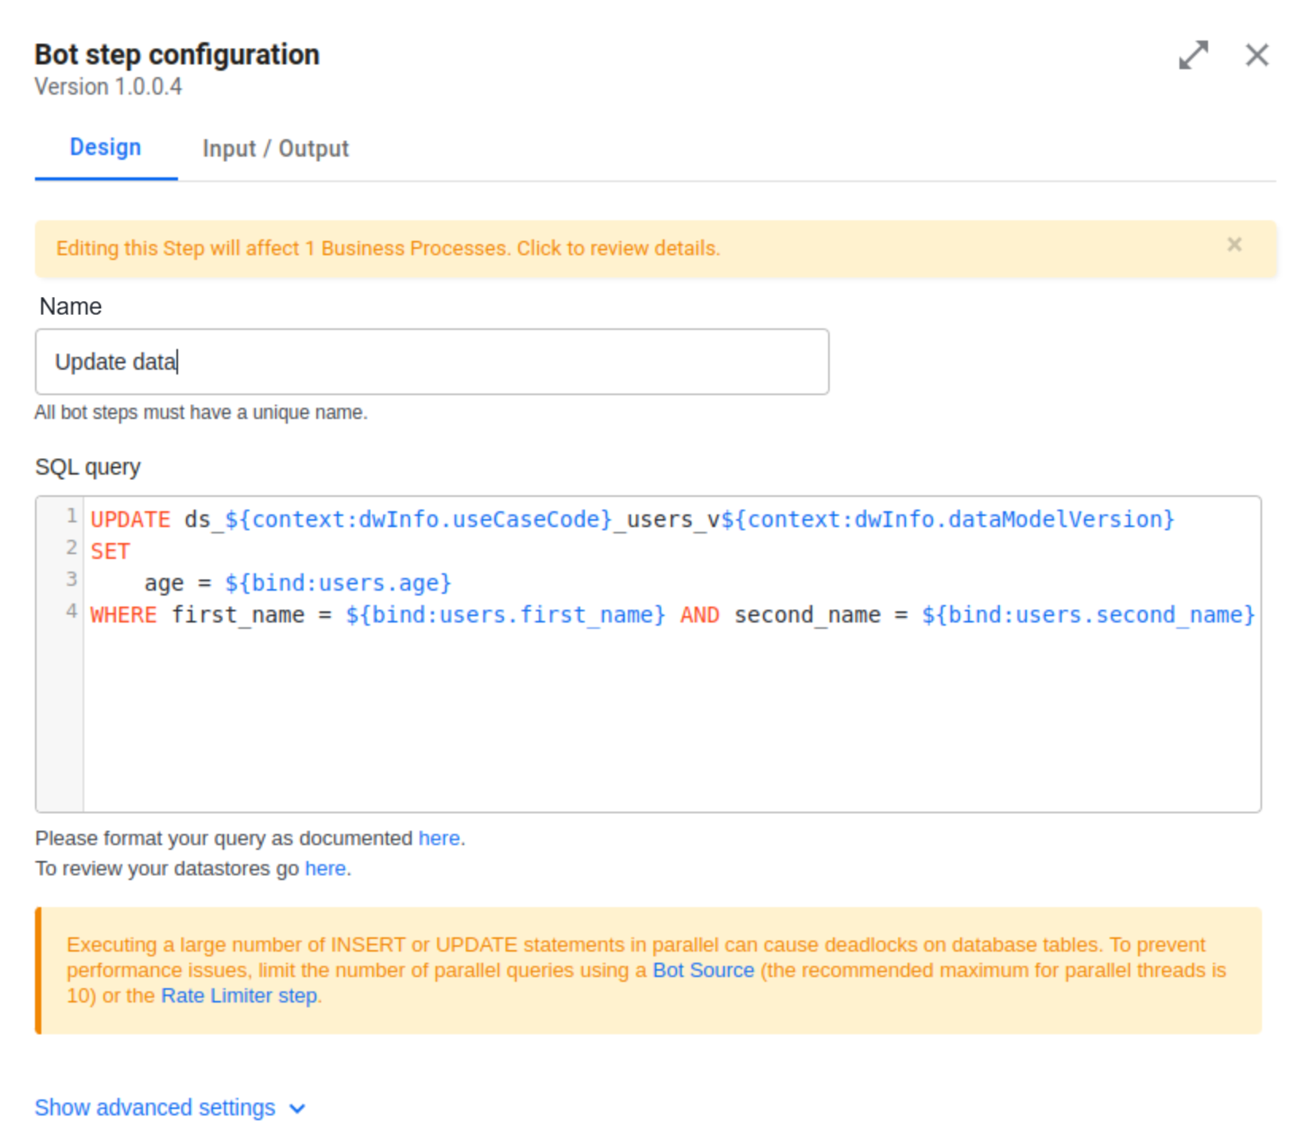Click the UPDATE keyword on line 1
Image resolution: width=1305 pixels, height=1144 pixels.
coord(130,519)
